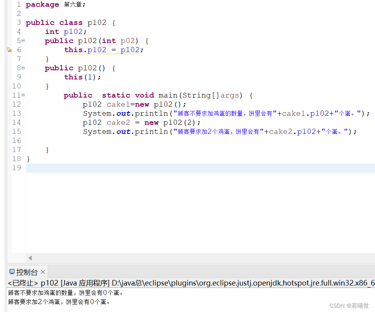
Task: Collapse the p102() constructor fold on line 8
Action: coord(23,68)
